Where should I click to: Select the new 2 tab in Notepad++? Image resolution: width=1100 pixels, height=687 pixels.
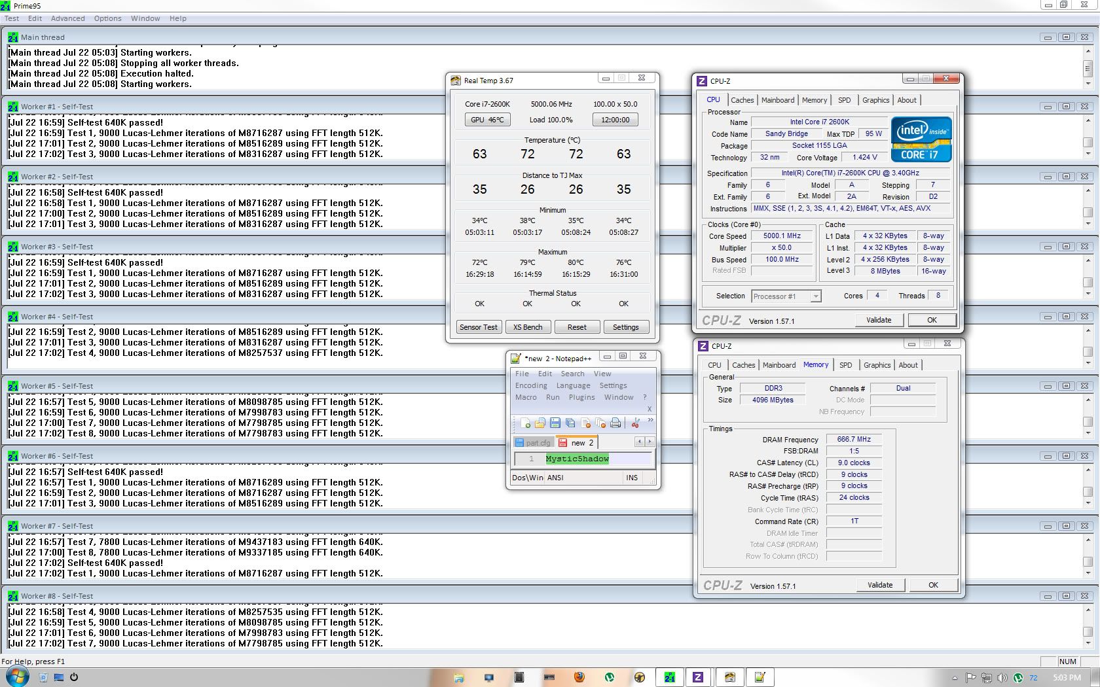coord(576,443)
